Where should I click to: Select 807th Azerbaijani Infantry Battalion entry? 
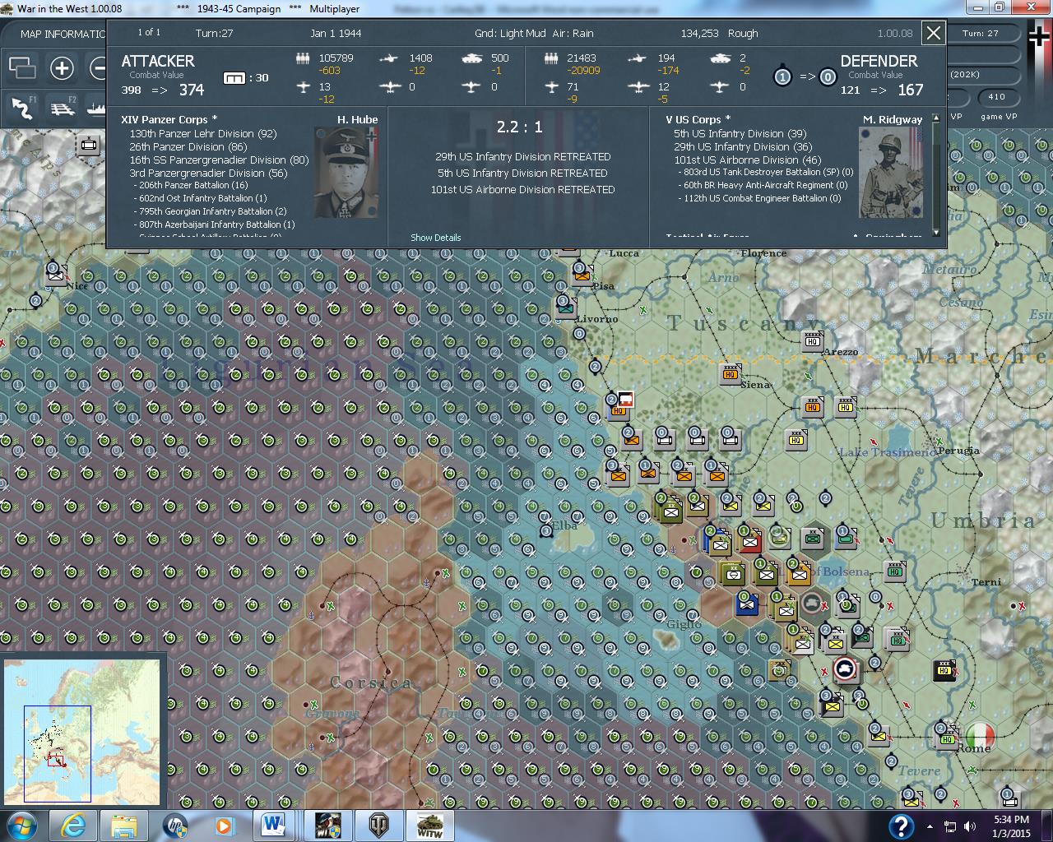215,224
